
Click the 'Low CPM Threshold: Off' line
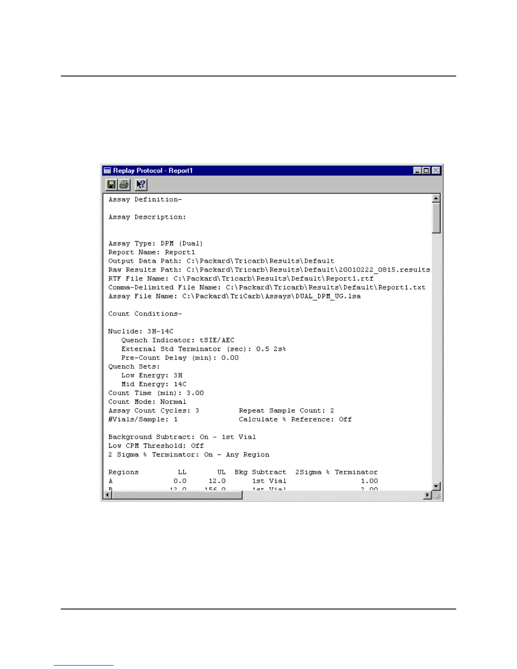(x=156, y=446)
